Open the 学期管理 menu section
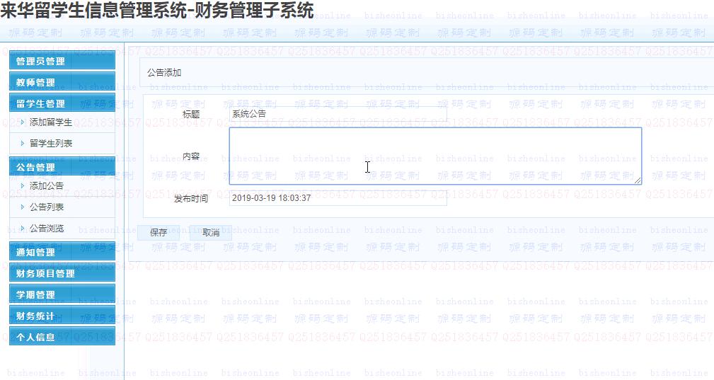The height and width of the screenshot is (380, 714). point(62,294)
